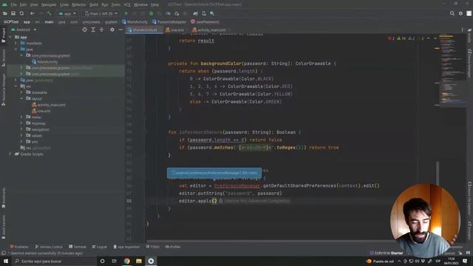The image size is (473, 266).
Task: Click the green Debug app bug icon
Action: [151, 13]
